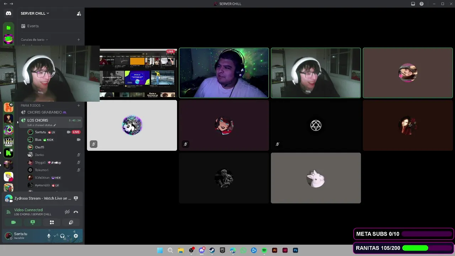The image size is (455, 256).
Task: Open Steam from the taskbar
Action: [212, 250]
